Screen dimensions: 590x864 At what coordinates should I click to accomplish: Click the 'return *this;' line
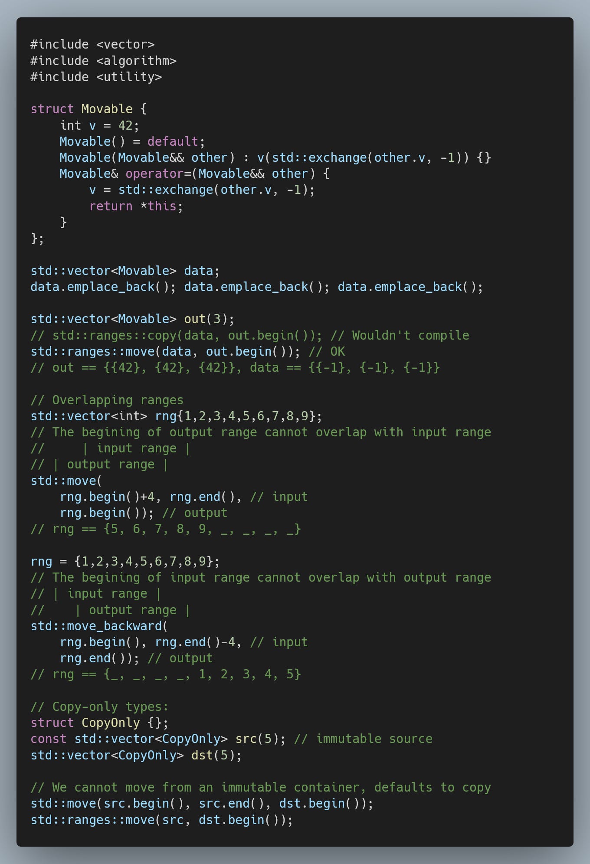(136, 206)
